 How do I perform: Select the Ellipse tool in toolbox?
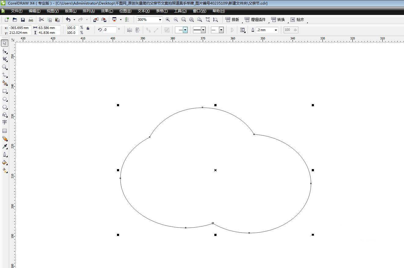(5, 99)
